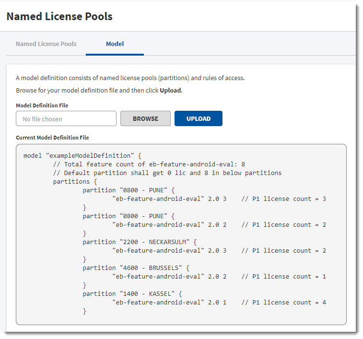This screenshot has height=339, width=363.
Task: Click the first "0800 - PUNE" partition line
Action: (x=127, y=190)
